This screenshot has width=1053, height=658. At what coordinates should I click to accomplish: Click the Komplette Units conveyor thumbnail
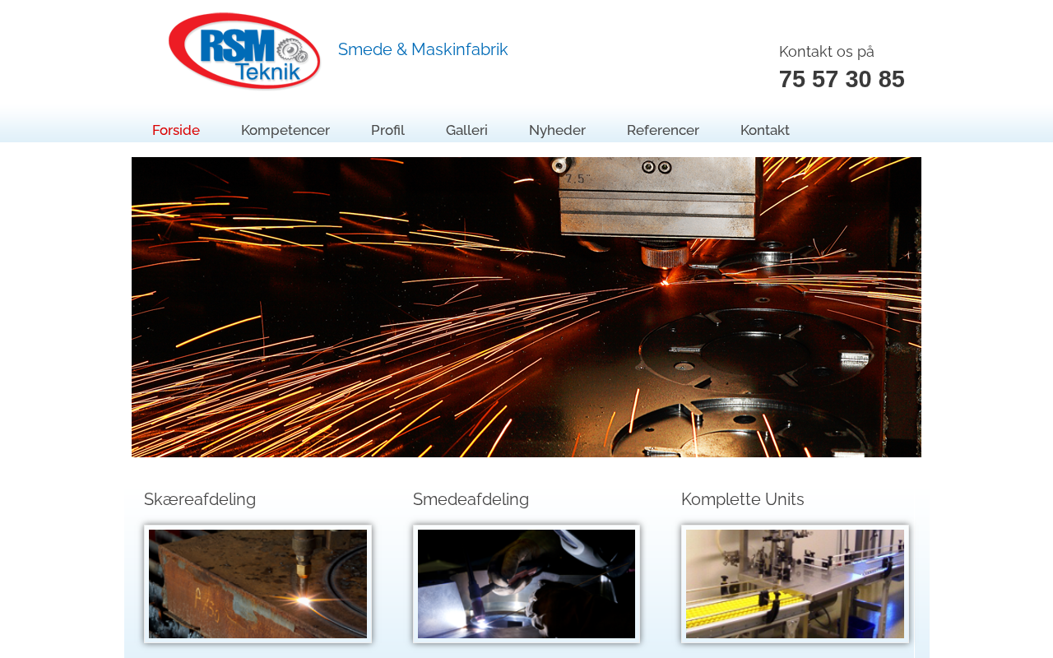point(795,584)
